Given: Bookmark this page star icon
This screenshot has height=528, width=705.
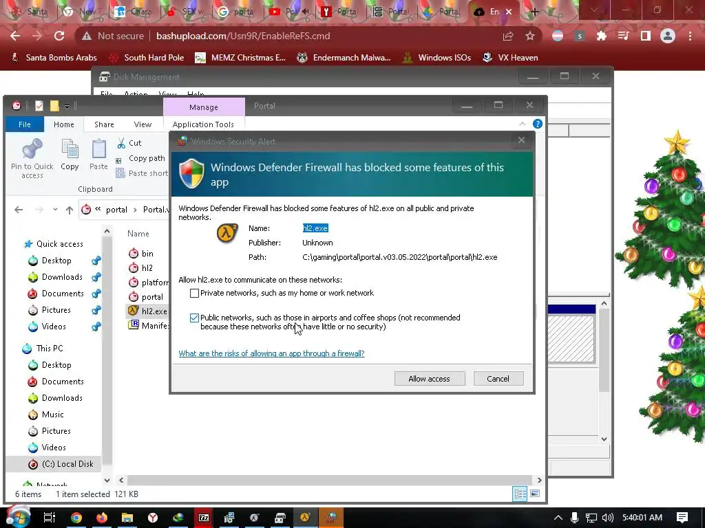Looking at the screenshot, I should click(x=530, y=36).
